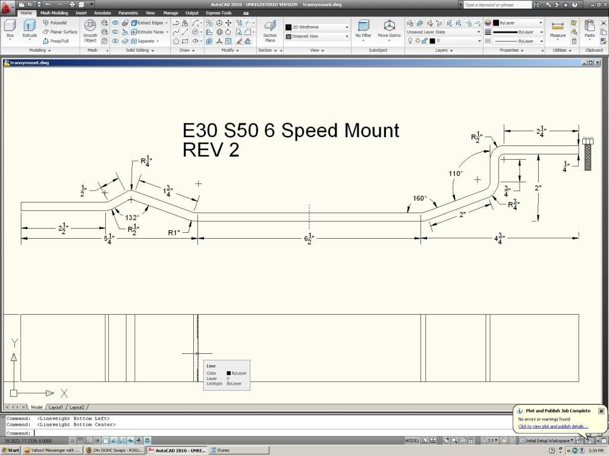Expand the Modeling panel
609x456 pixels.
40,50
